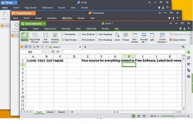Click inside the formula input field
Viewport: 193px width, 124px height.
coord(124,52)
